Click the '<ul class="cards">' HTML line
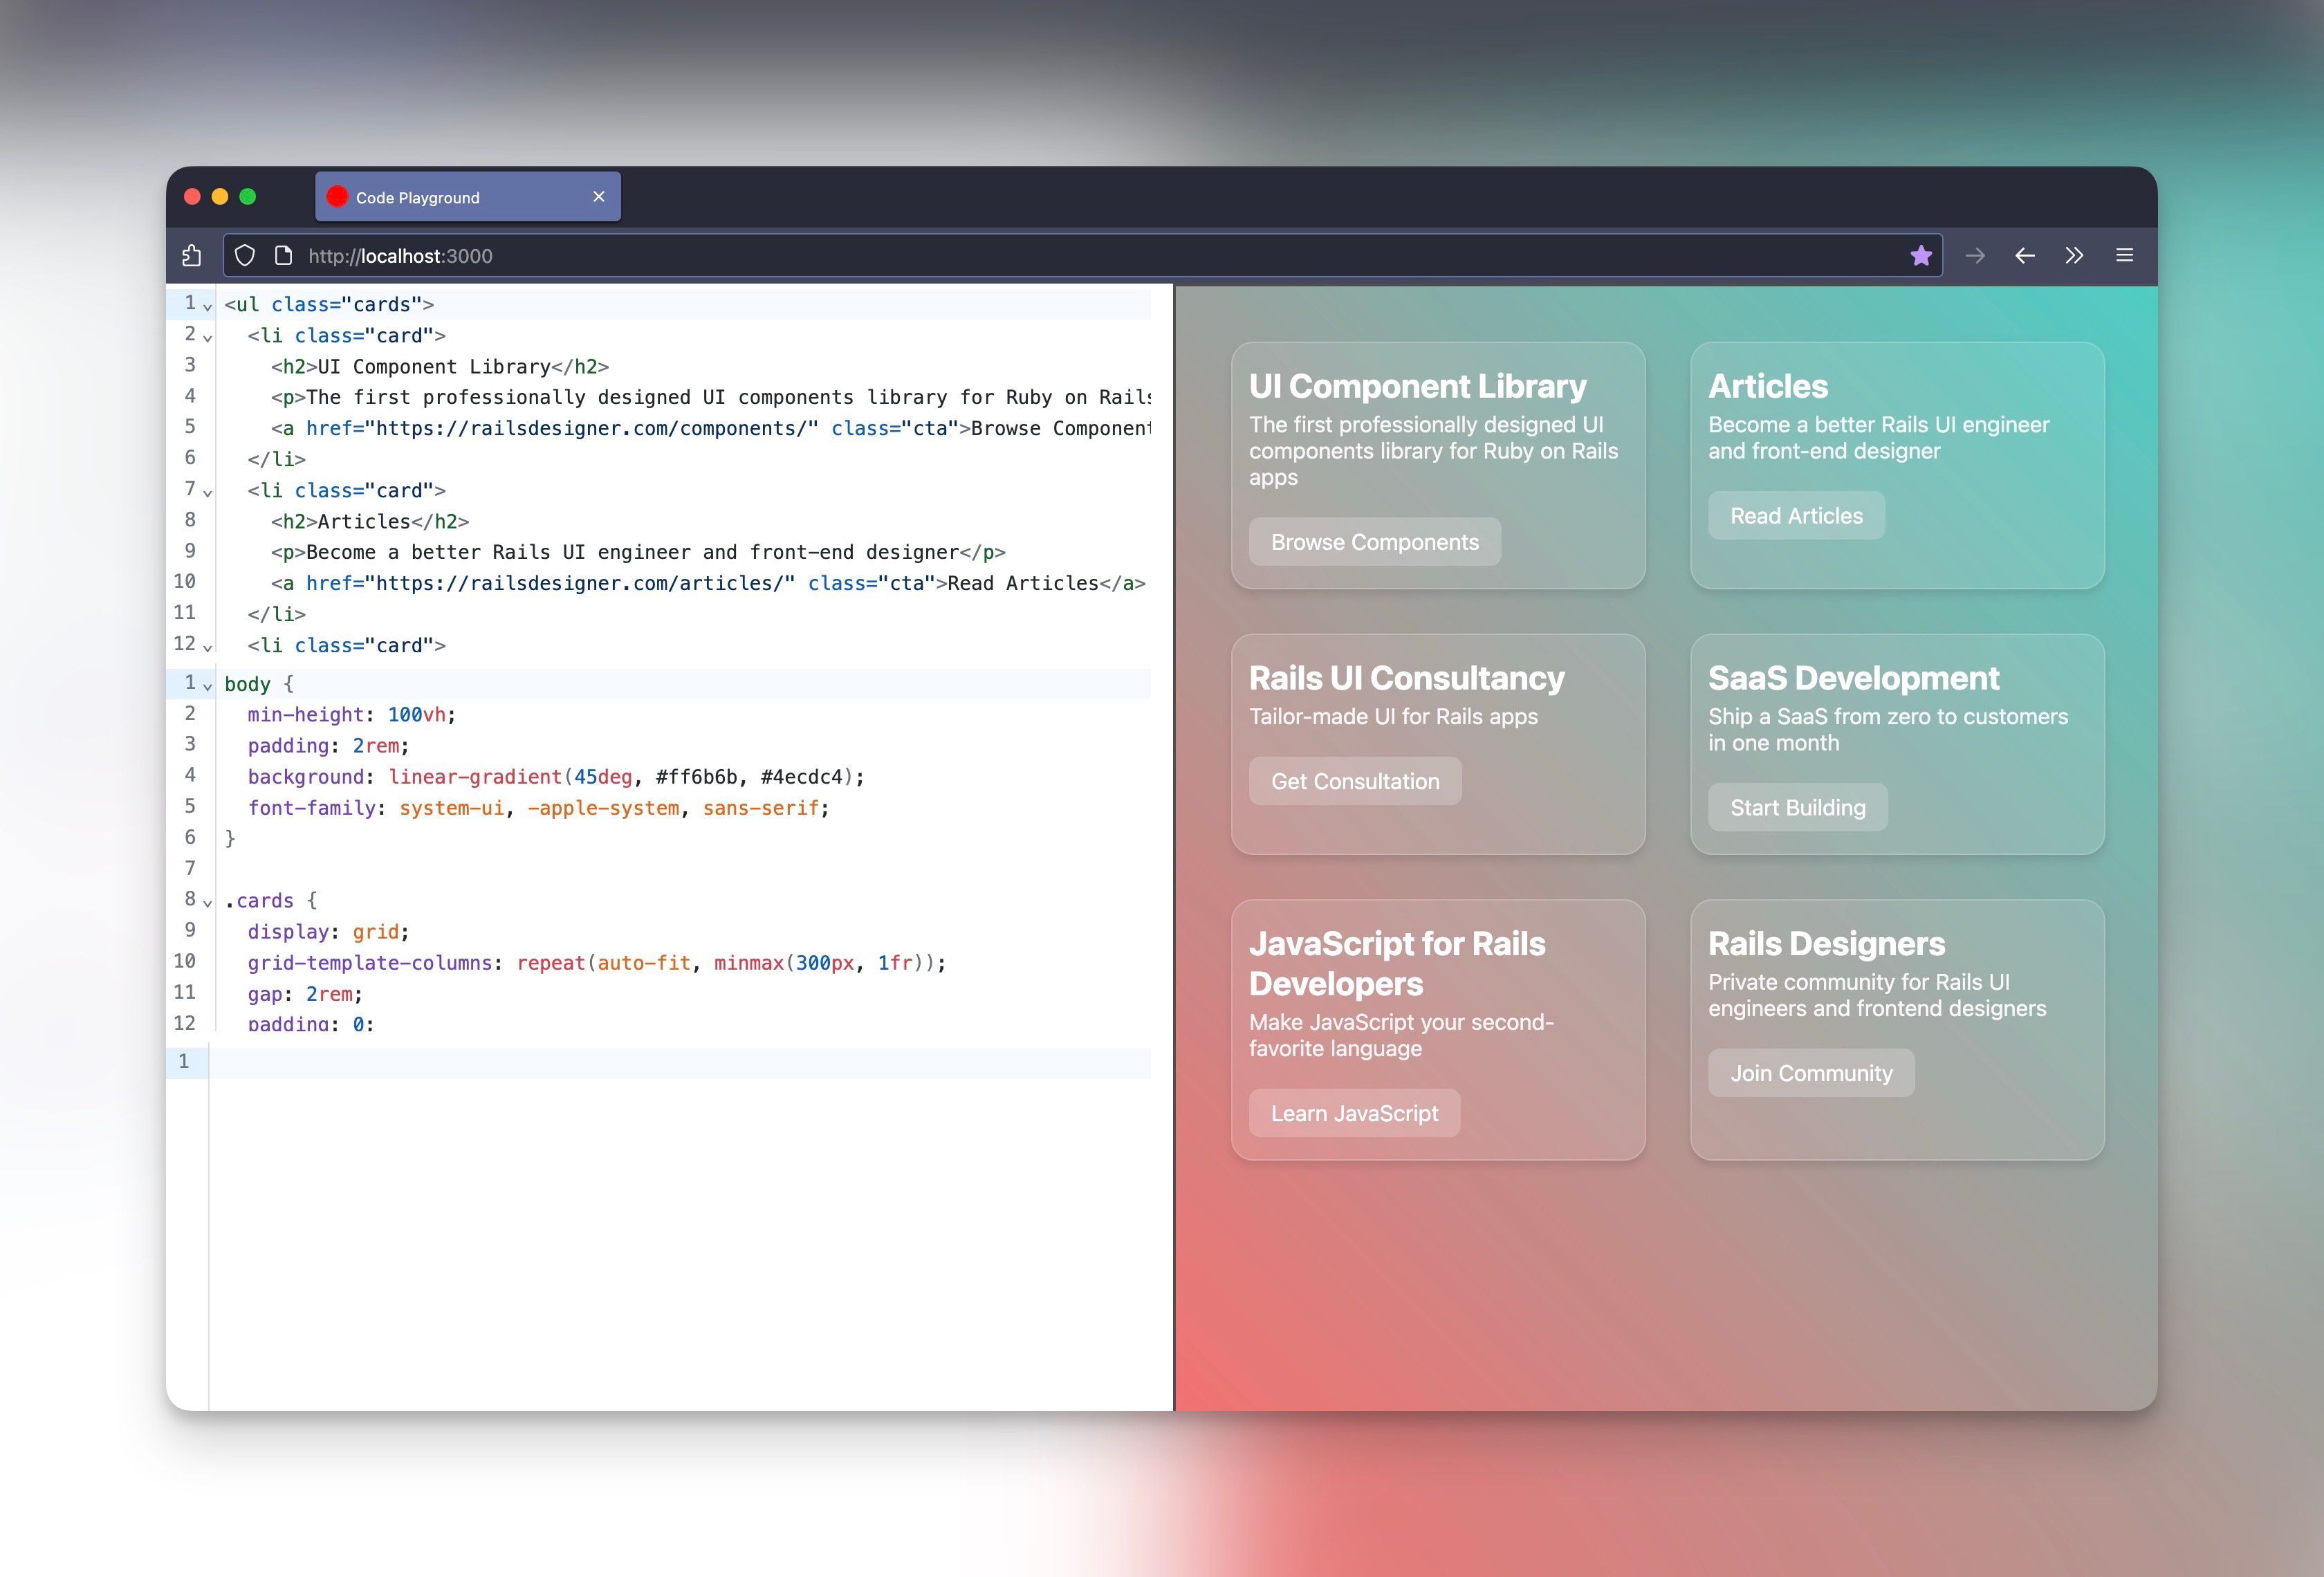 pos(329,304)
